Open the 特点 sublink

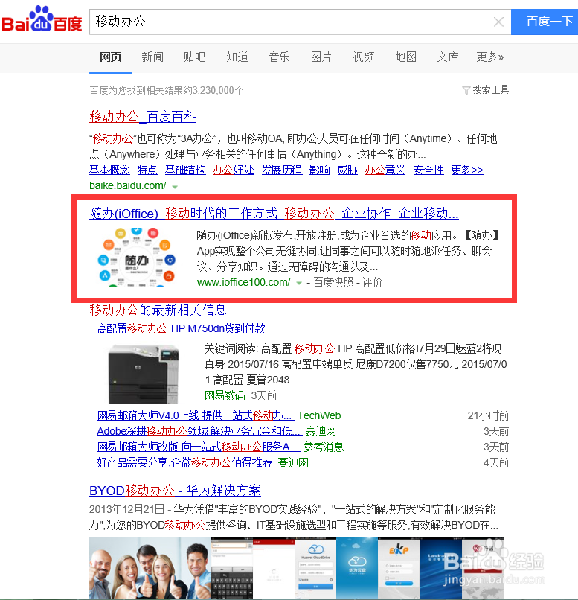(147, 170)
